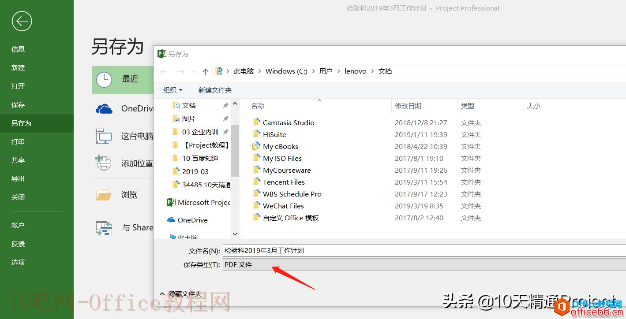Click the pin icon beside 文档
This screenshot has width=626, height=319.
click(x=225, y=106)
